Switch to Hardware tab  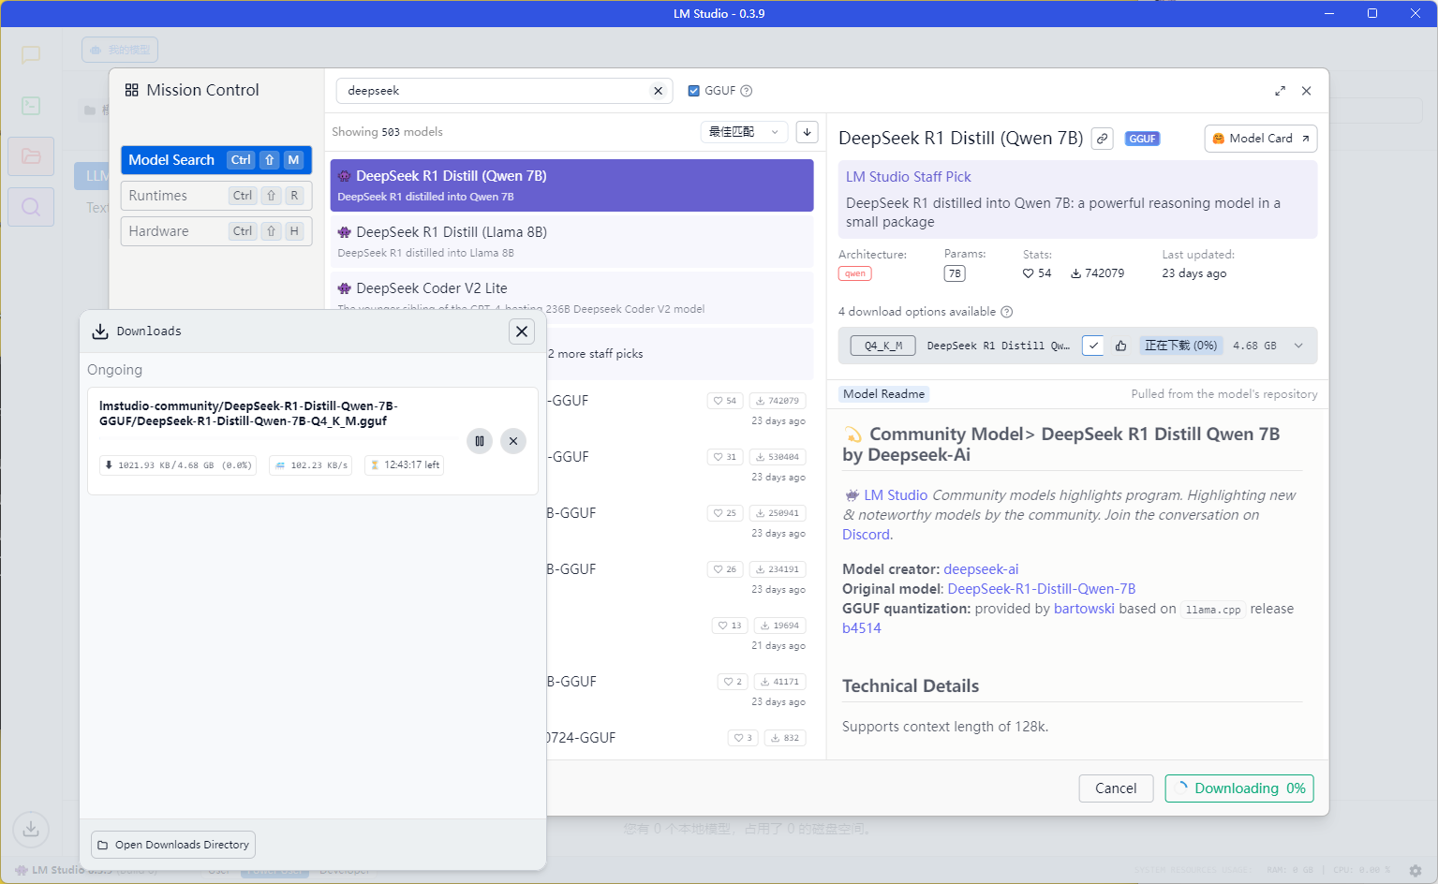(216, 231)
